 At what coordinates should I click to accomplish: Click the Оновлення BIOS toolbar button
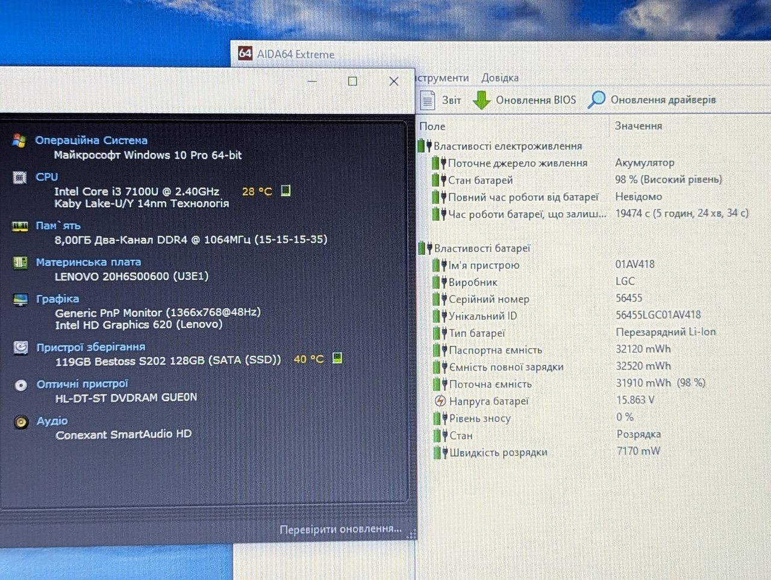tap(525, 100)
